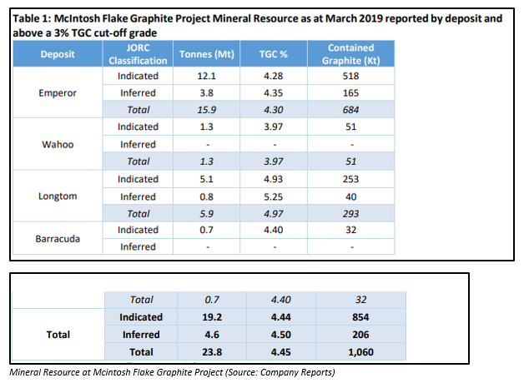This screenshot has height=383, width=524.
Task: Select Longtom total TGC 4.97
Action: coord(274,213)
